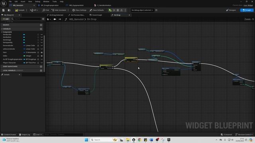Viewport: 255px width, 143px height.
Task: Click the debug object browse icon
Action: [x=157, y=10]
